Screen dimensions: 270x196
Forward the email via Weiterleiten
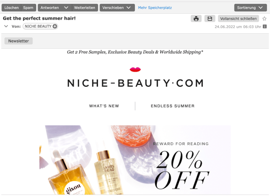coord(84,8)
